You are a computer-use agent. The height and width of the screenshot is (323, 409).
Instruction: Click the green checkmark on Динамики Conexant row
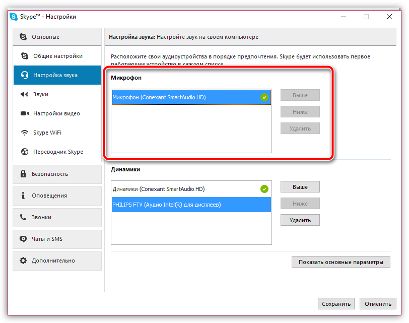[264, 189]
